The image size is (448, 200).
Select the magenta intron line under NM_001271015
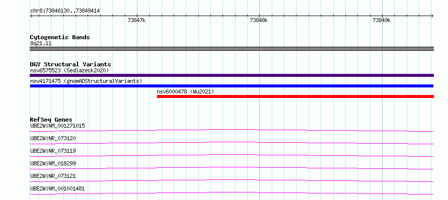(x=232, y=130)
